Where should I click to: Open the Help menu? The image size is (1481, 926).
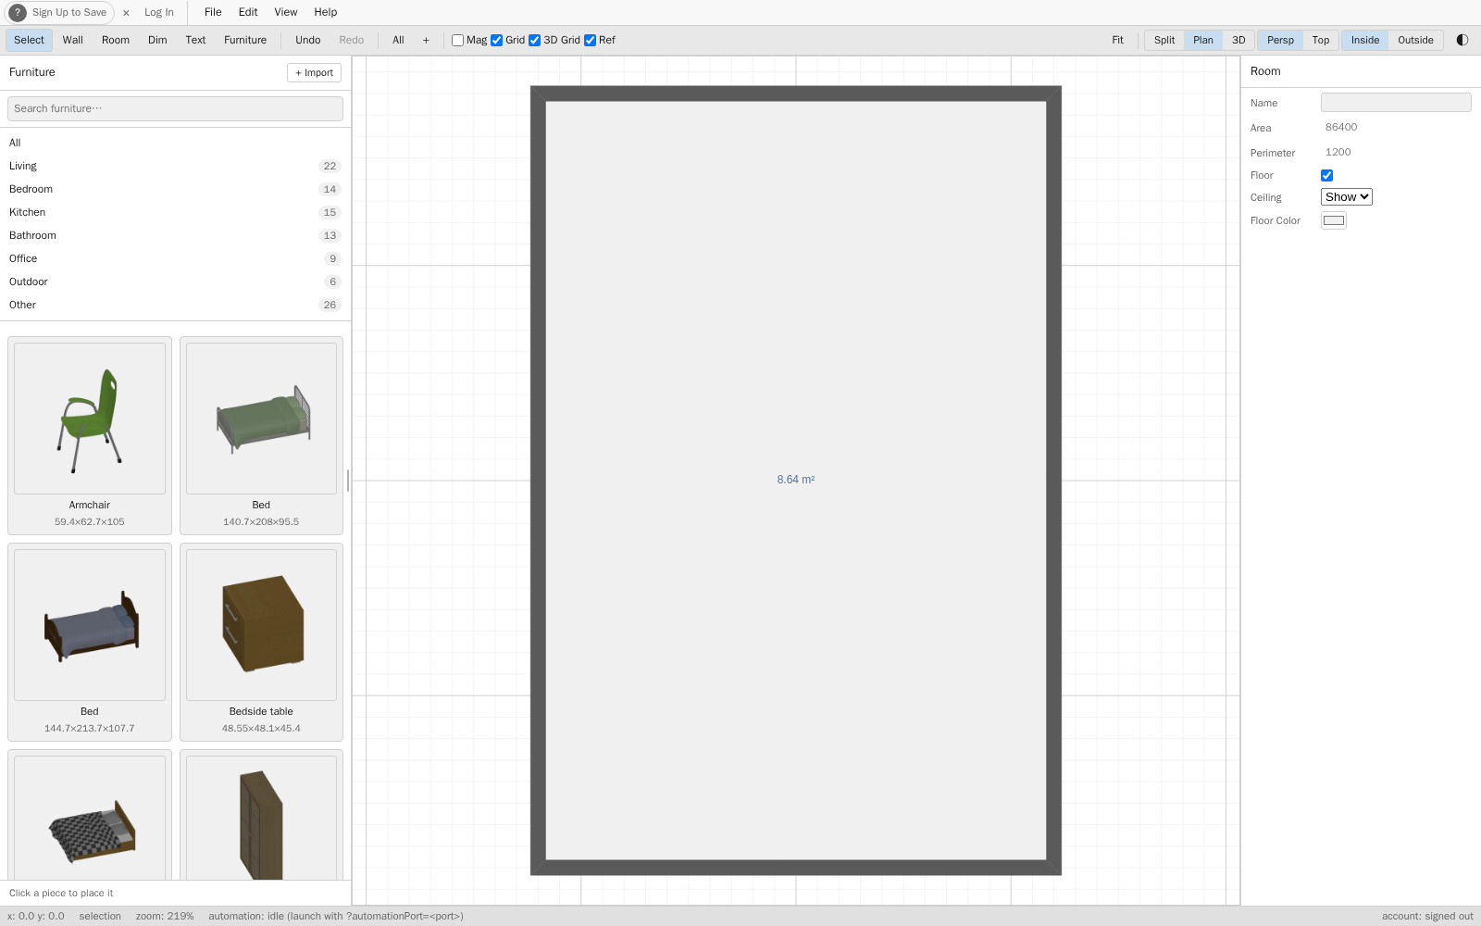(326, 12)
